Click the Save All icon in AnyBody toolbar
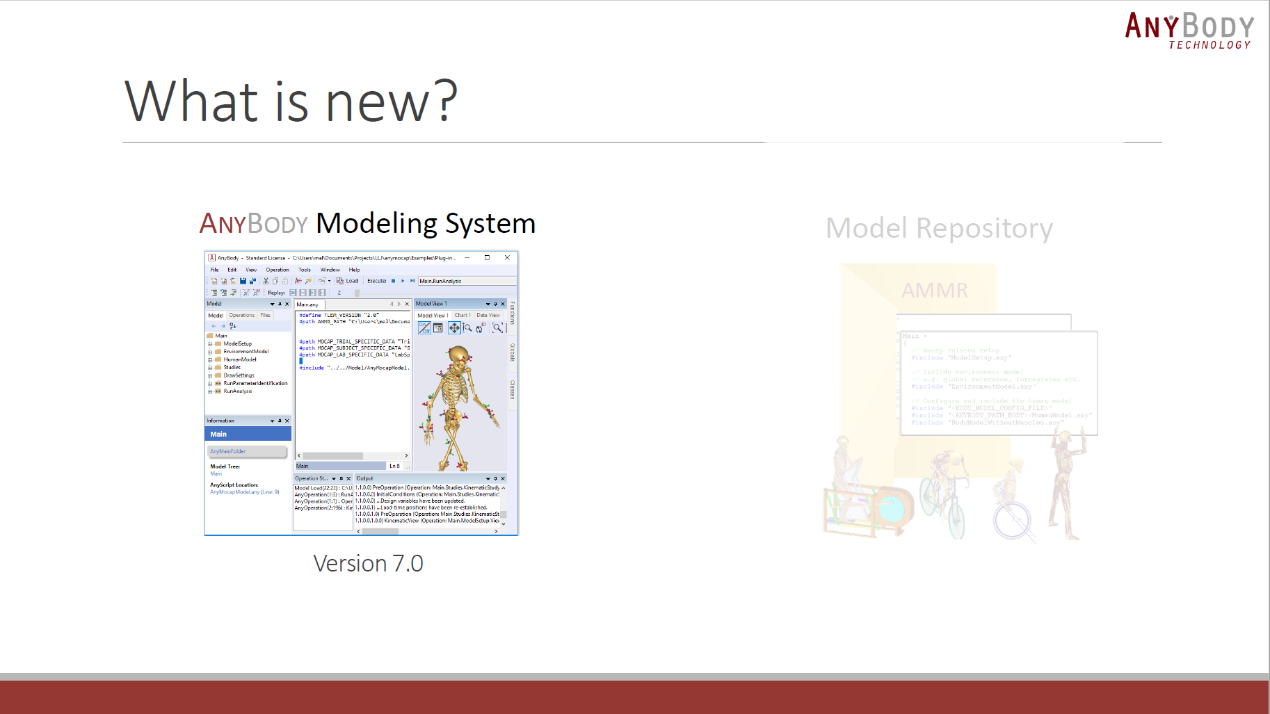This screenshot has width=1270, height=714. [x=252, y=281]
